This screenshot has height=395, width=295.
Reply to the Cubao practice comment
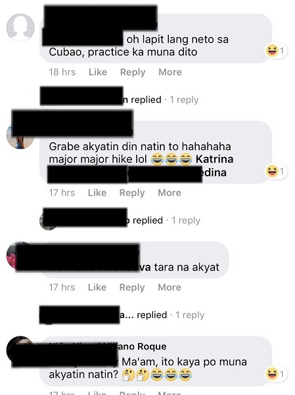(x=133, y=72)
